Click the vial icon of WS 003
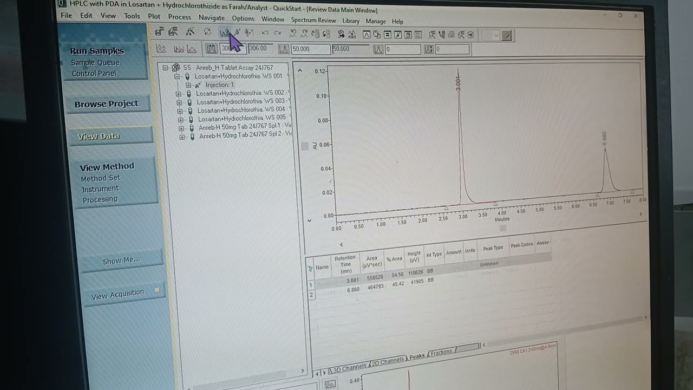Image resolution: width=693 pixels, height=390 pixels. coord(189,102)
